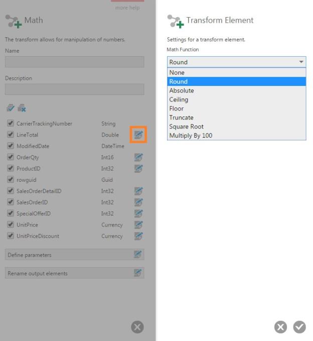Click into the Name text field
The width and height of the screenshot is (313, 341).
pos(74,62)
